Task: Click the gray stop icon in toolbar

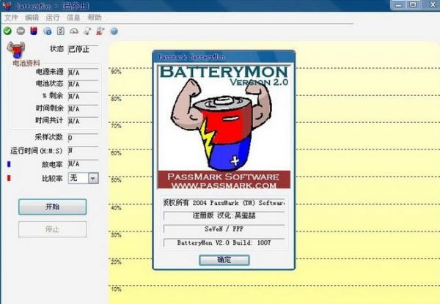Action: [21, 31]
